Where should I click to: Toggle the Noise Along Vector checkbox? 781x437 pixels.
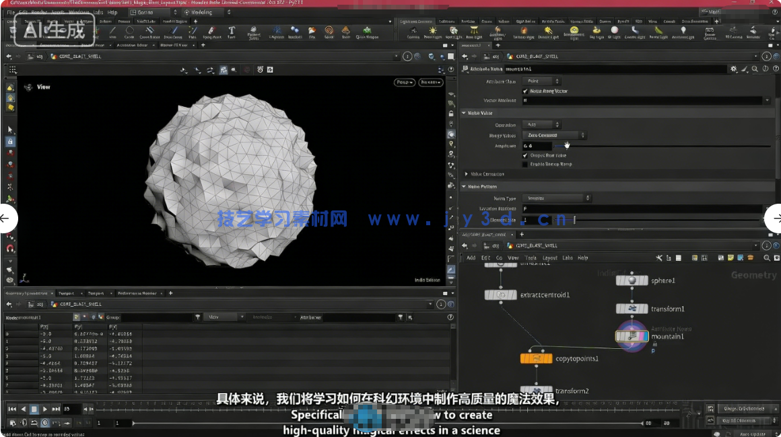click(x=525, y=91)
